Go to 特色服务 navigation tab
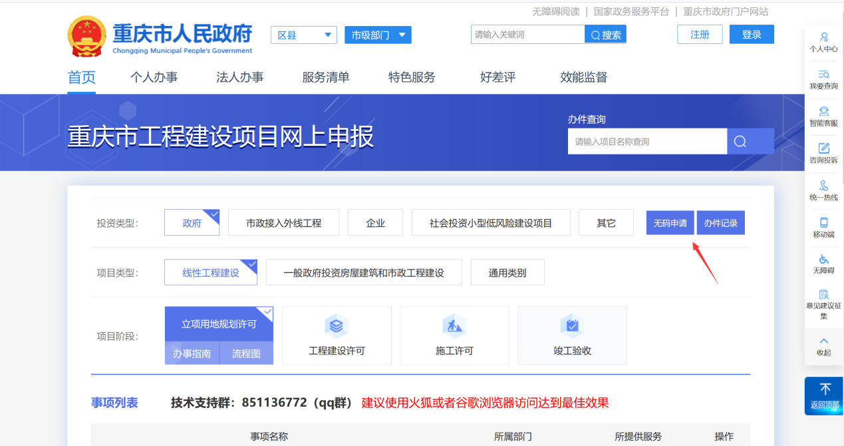Image resolution: width=844 pixels, height=446 pixels. coord(412,77)
